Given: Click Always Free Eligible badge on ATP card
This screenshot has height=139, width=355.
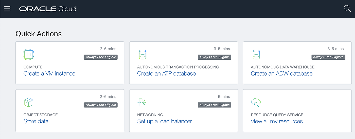Looking at the screenshot, I should tap(215, 57).
